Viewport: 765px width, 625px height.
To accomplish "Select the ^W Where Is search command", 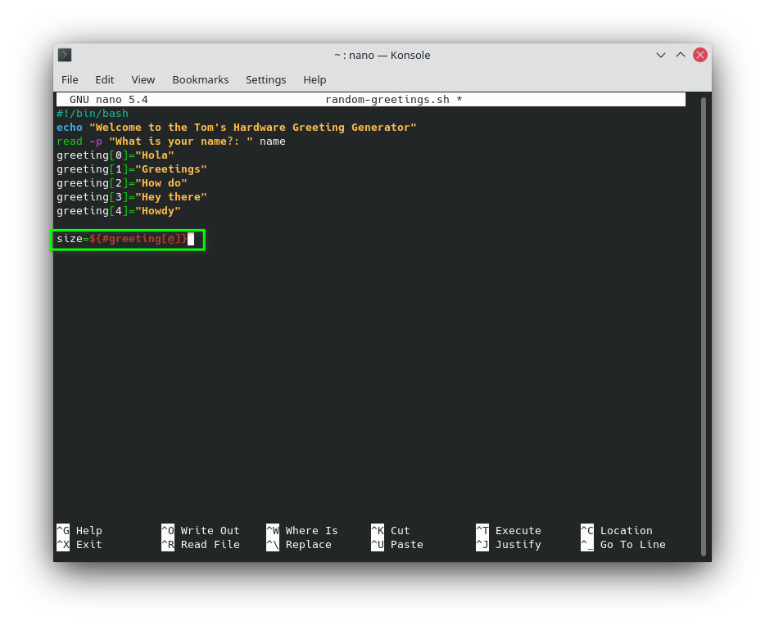I will pyautogui.click(x=301, y=530).
